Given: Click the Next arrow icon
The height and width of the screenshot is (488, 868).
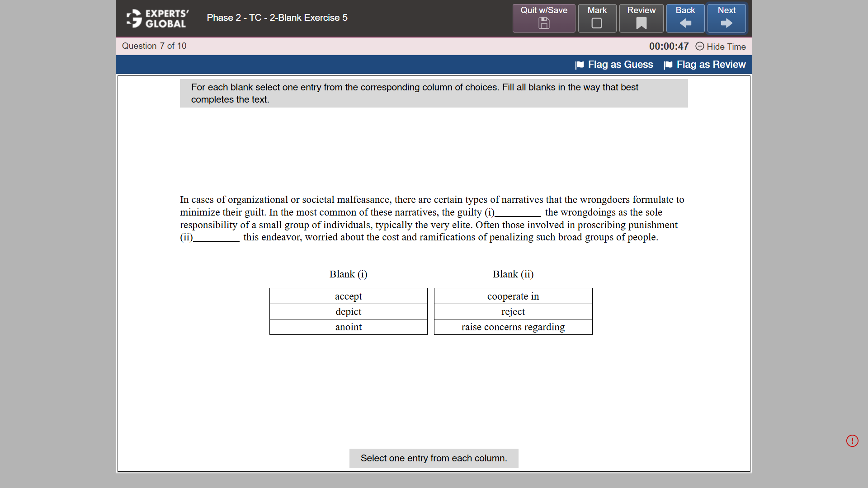Looking at the screenshot, I should 726,23.
